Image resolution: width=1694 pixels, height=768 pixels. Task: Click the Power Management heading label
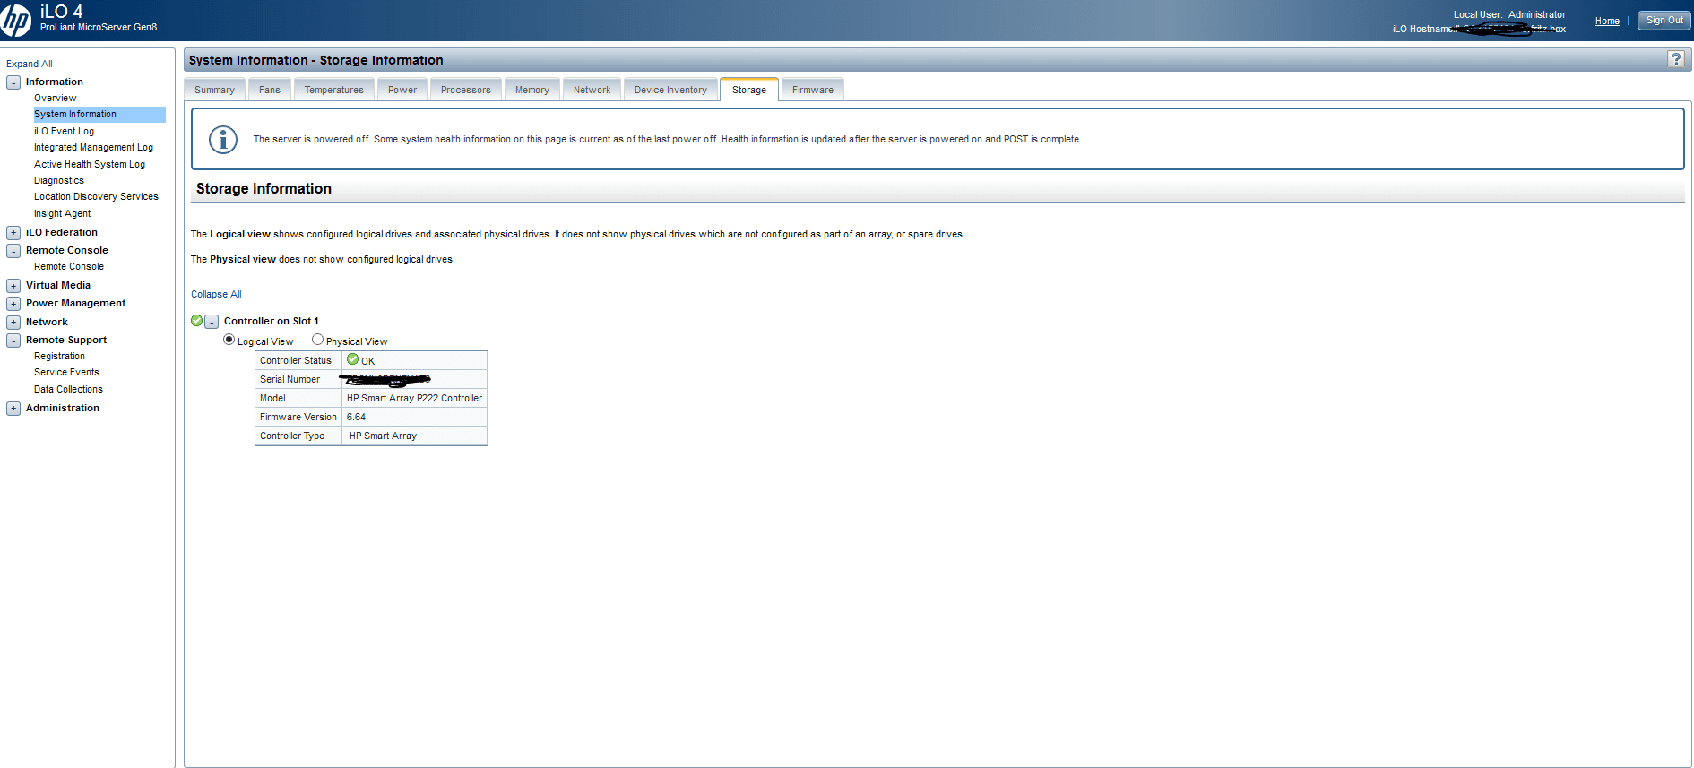pos(75,303)
